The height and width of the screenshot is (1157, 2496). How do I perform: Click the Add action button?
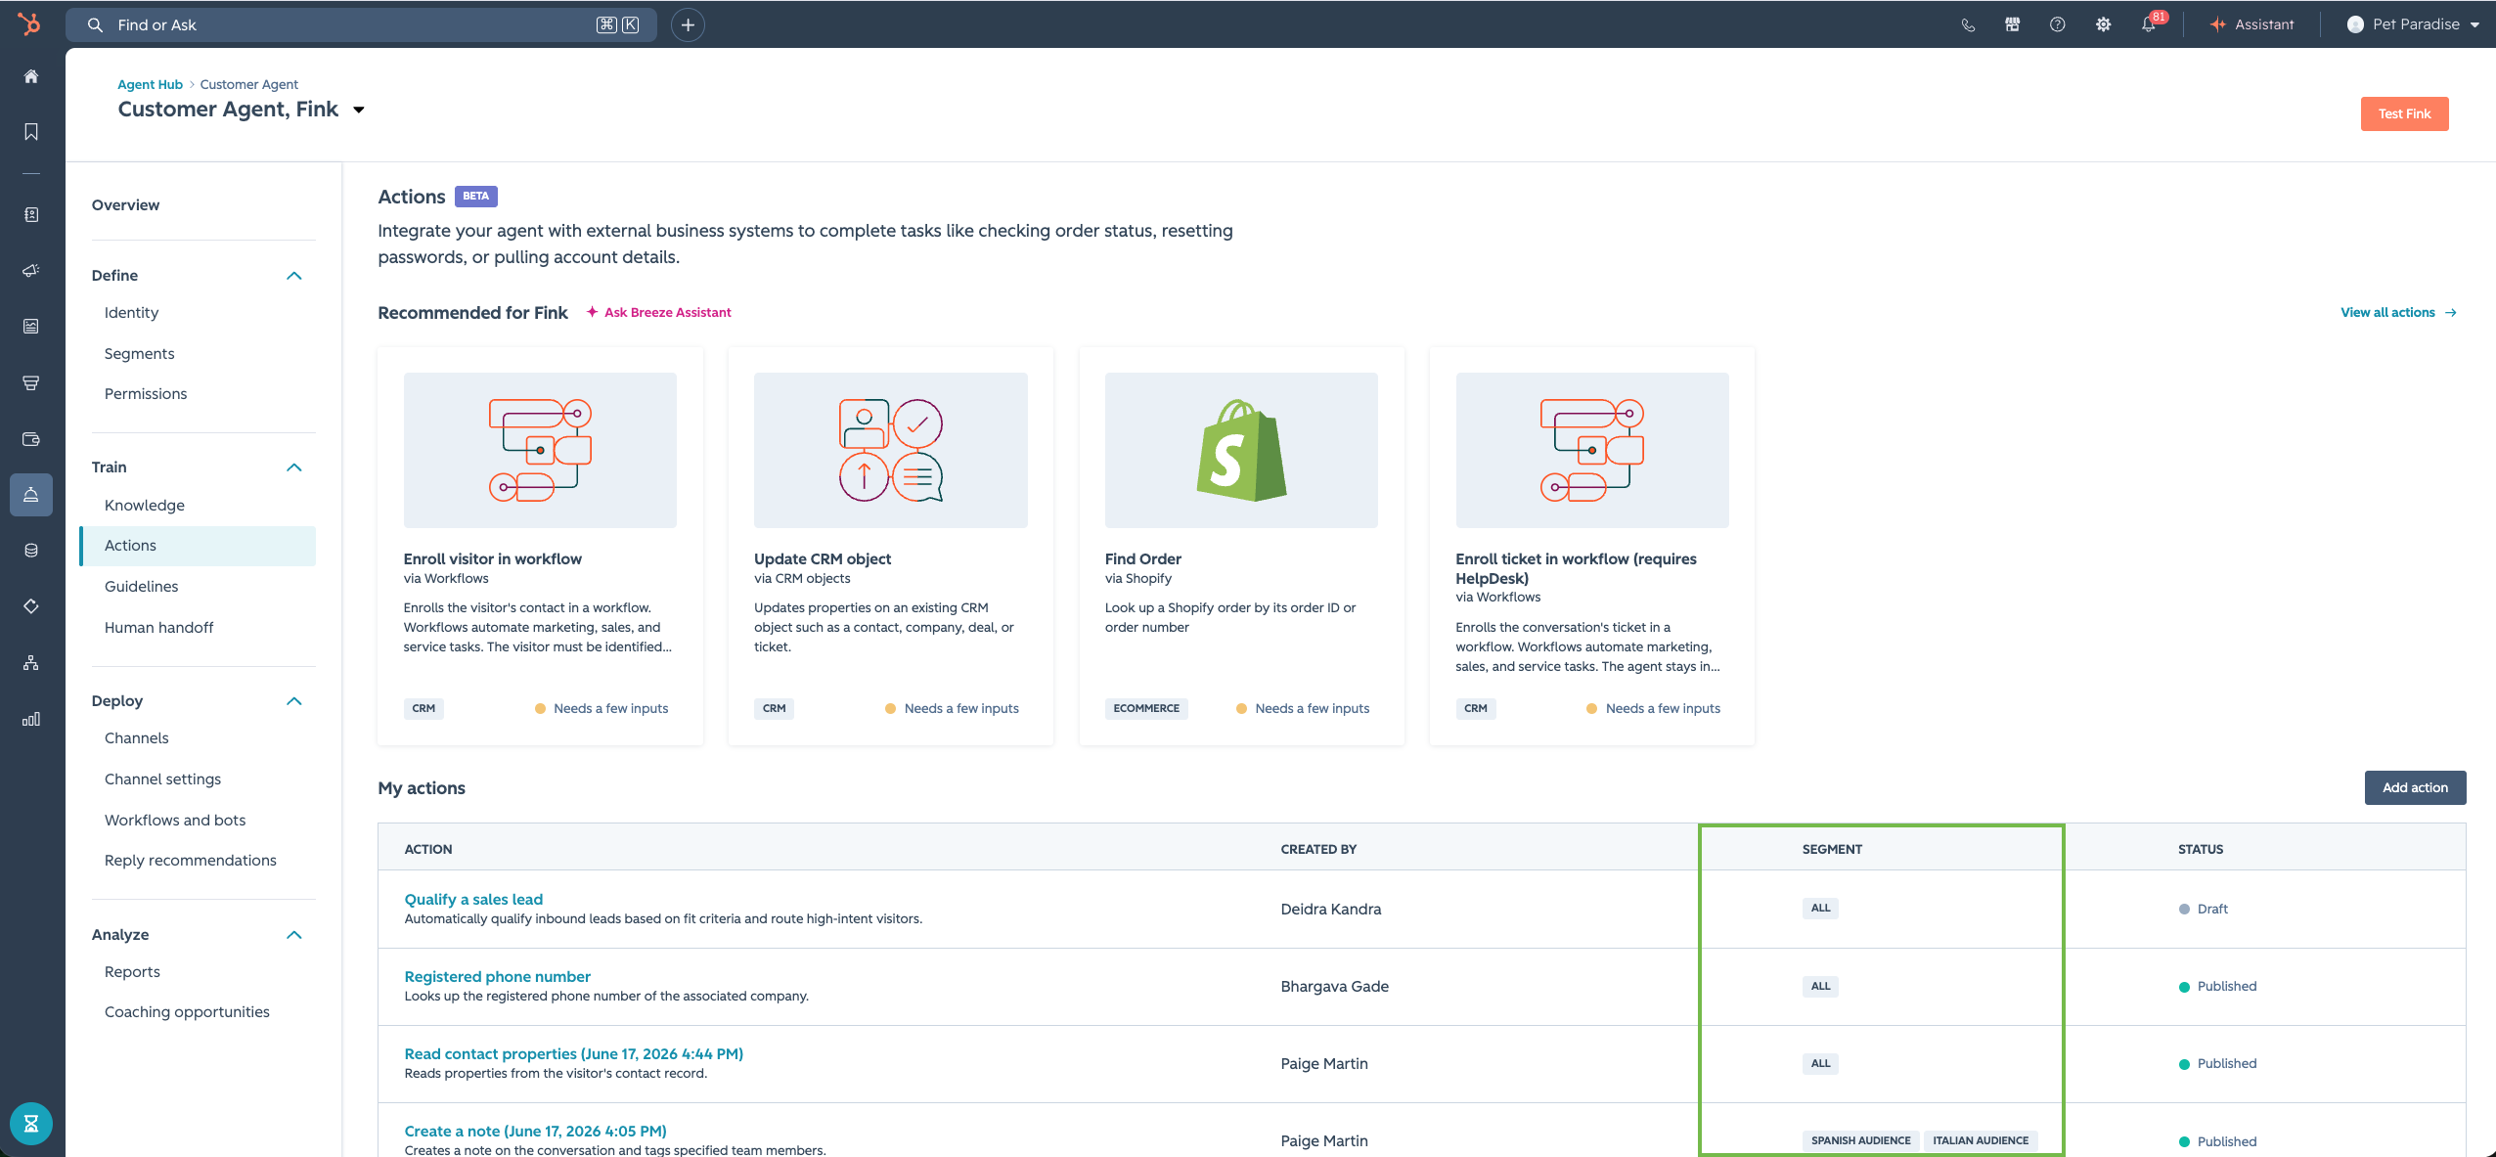2415,787
